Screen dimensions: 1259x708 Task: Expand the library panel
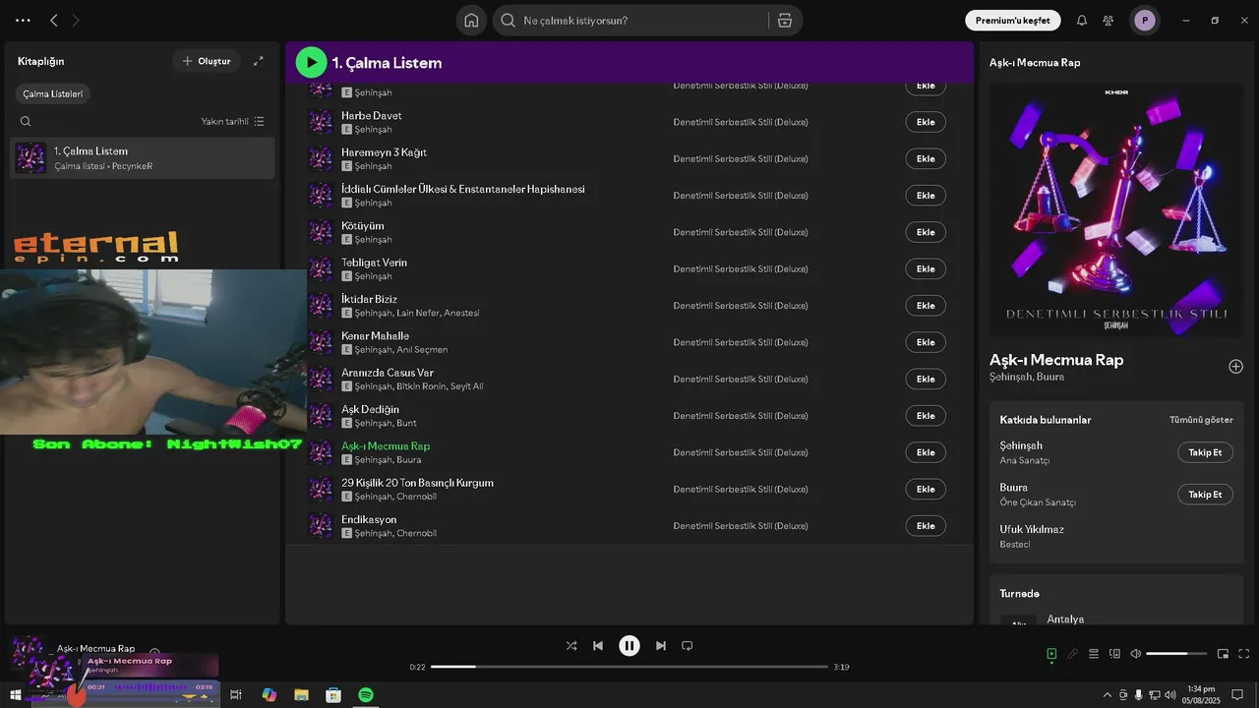coord(259,61)
